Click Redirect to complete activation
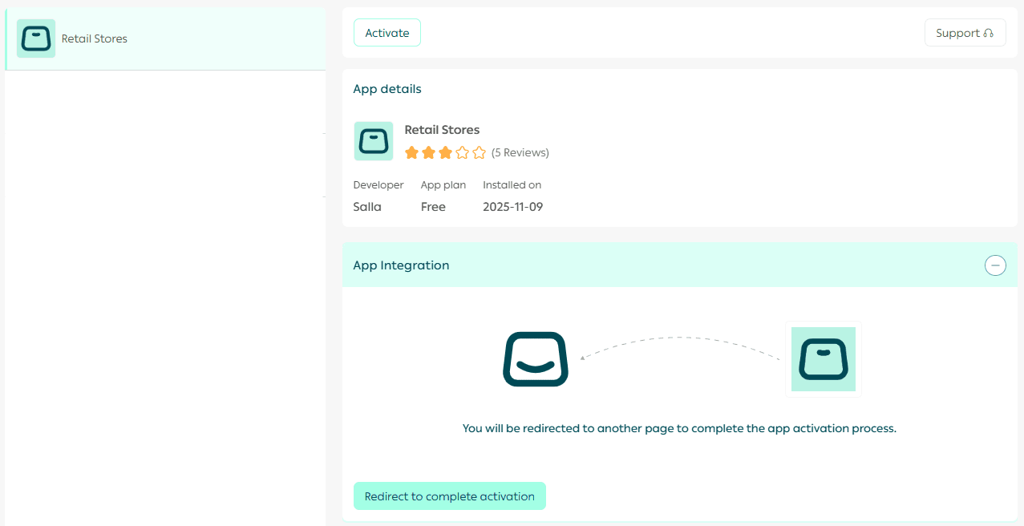 449,496
